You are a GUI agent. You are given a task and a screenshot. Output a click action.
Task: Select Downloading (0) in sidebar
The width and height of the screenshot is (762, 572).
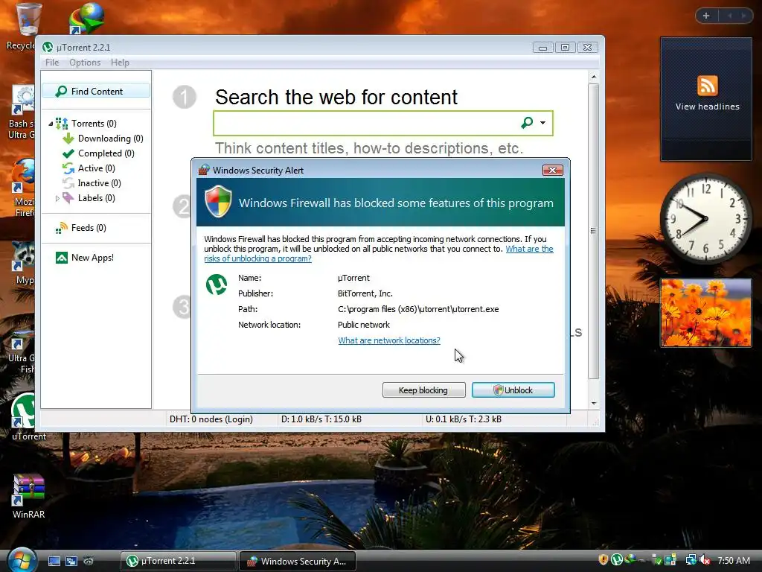coord(110,139)
